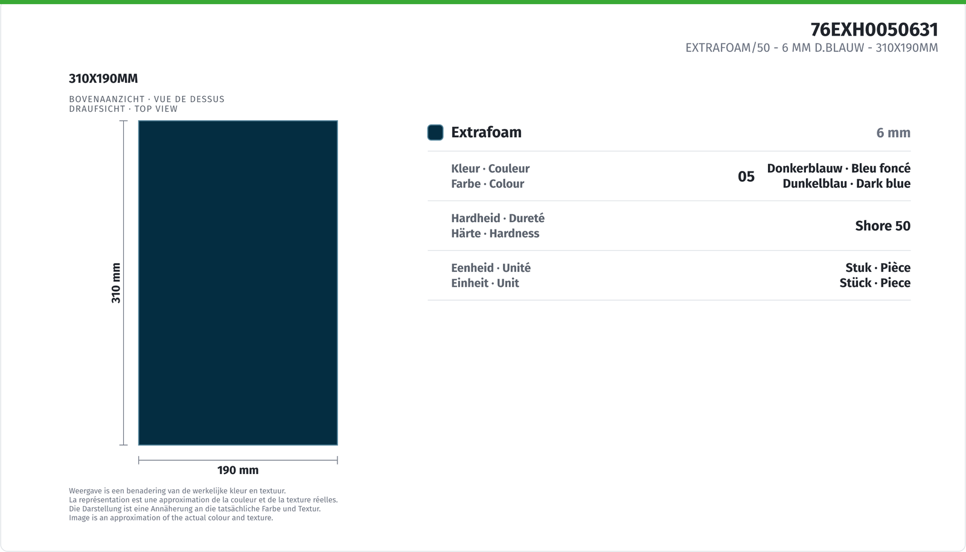
Task: Select the product code 76EXH0050631
Action: coord(874,30)
